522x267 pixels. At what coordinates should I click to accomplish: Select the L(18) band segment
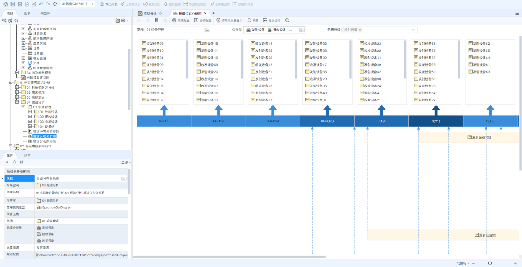point(381,121)
